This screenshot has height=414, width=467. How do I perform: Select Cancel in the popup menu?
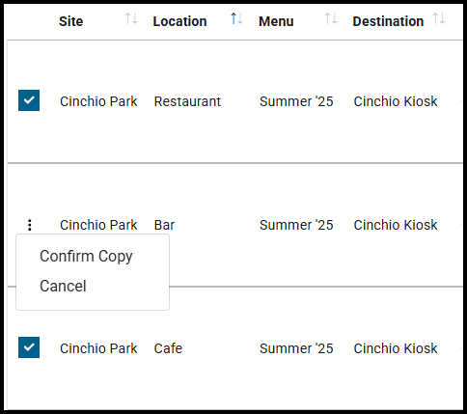63,286
